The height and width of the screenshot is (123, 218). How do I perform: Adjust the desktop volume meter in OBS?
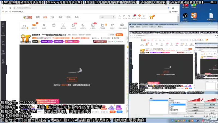[x=210, y=100]
